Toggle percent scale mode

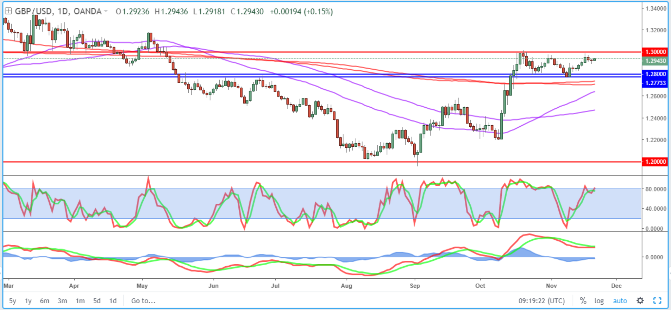[x=583, y=301]
